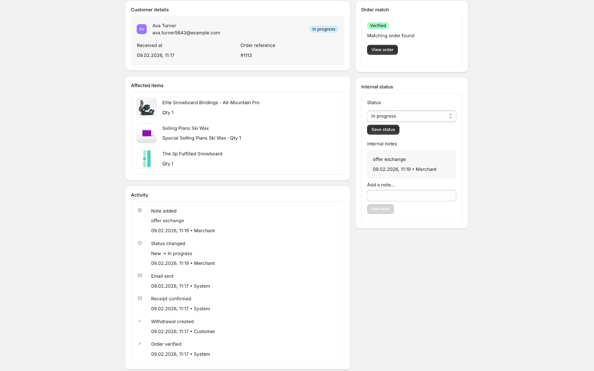Screen dimensions: 594x371
Task: Click the checkmark beside "Order verified"
Action: (x=140, y=344)
